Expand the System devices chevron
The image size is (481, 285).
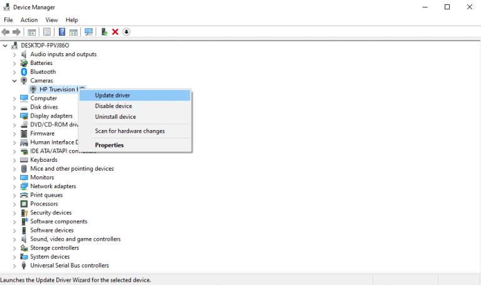coord(14,257)
